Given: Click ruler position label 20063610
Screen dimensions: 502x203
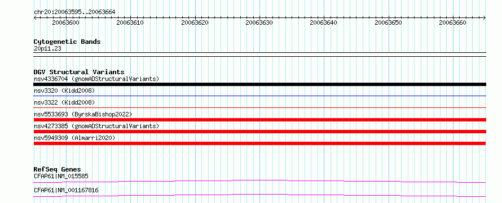Looking at the screenshot, I should [x=130, y=23].
